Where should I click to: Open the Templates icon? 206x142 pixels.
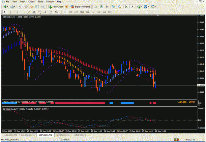(152, 7)
